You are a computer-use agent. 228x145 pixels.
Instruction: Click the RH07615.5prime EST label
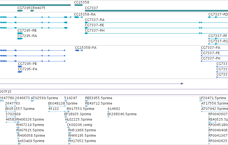click(x=30, y=130)
